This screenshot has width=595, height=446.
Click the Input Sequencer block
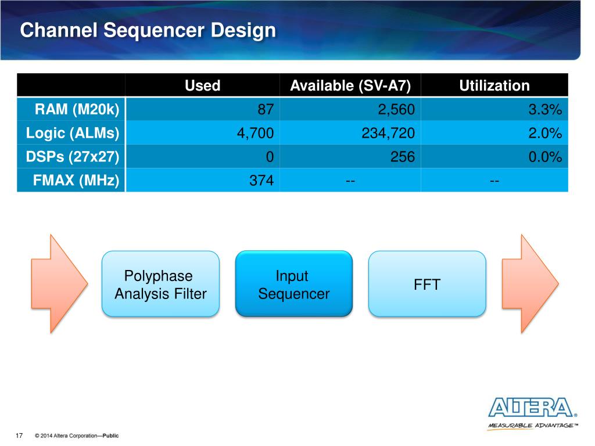pos(293,283)
